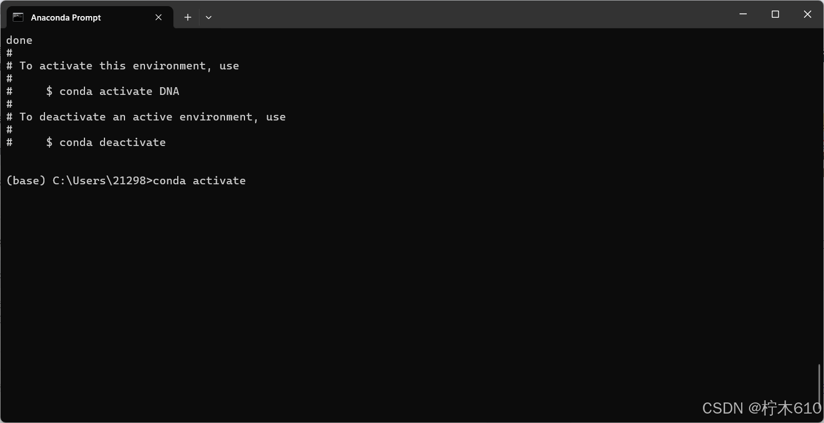Viewport: 824px width, 423px height.
Task: Close the Anaconda Prompt tab
Action: point(158,17)
